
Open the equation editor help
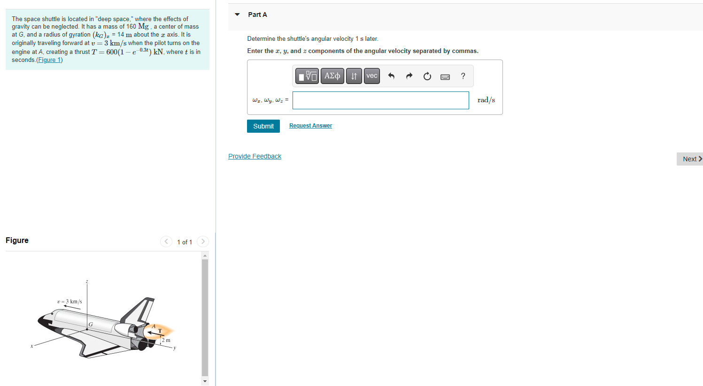pos(463,76)
